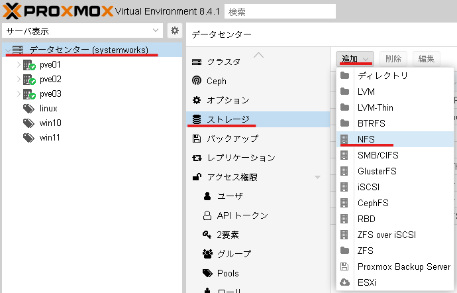Open the グループ page

tap(258, 254)
